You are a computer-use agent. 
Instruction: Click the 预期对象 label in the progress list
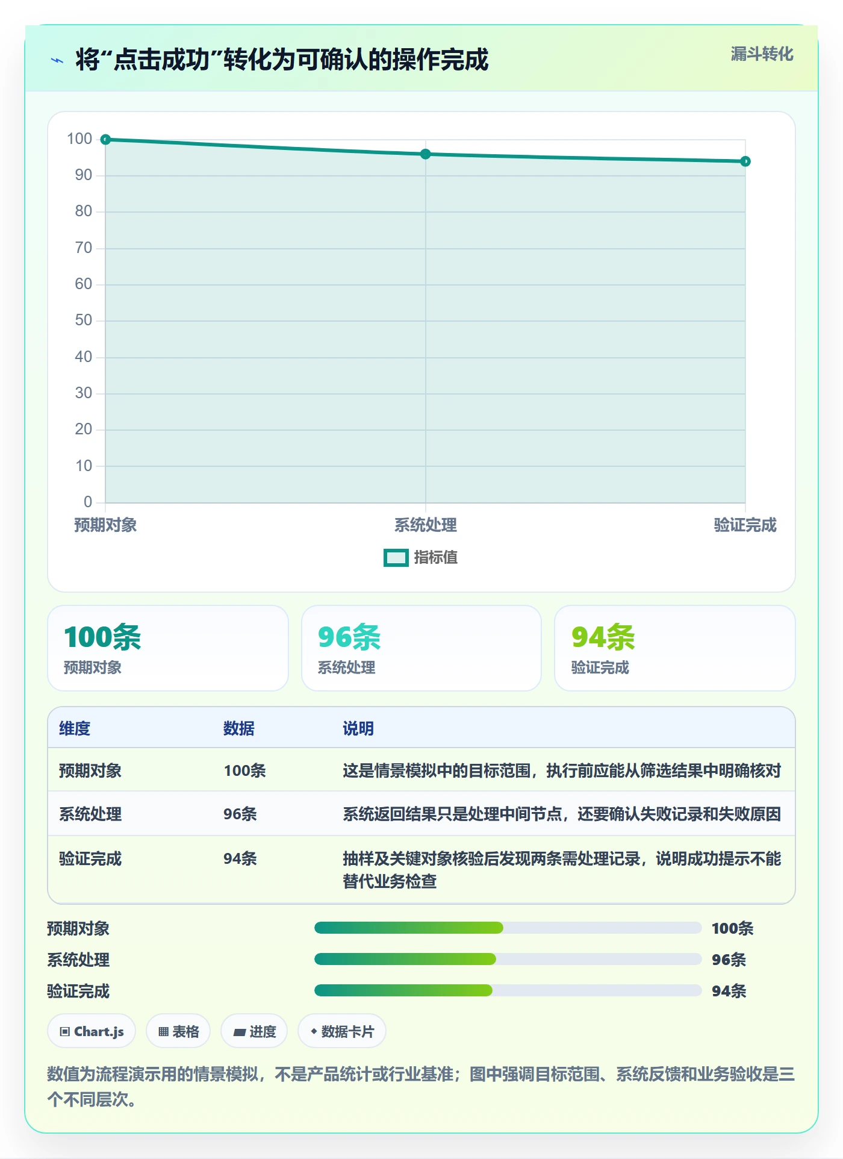click(78, 928)
